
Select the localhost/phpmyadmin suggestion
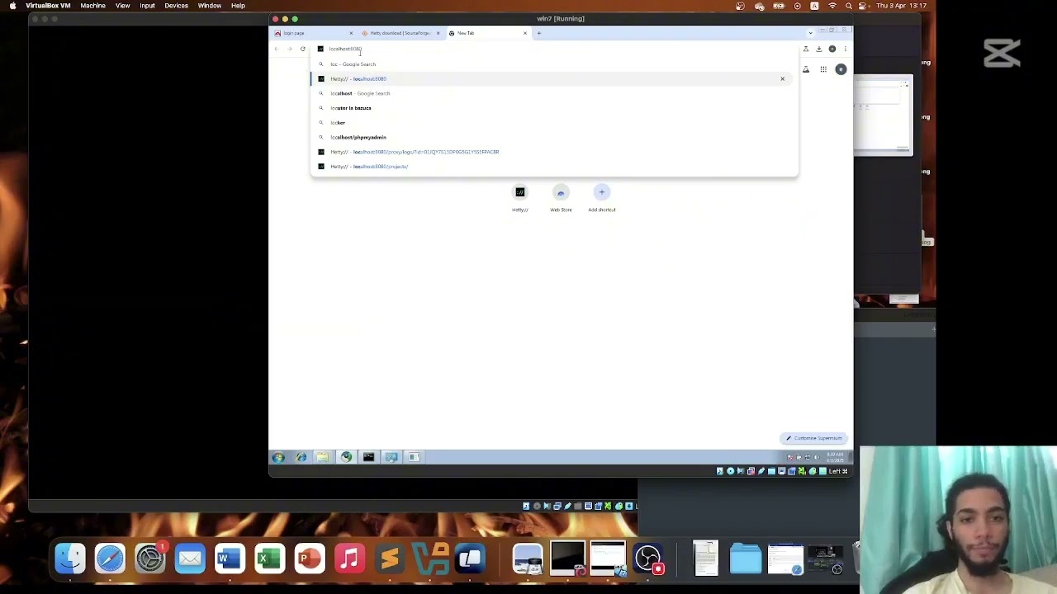(554, 137)
